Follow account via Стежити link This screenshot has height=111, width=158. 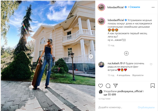point(135,7)
